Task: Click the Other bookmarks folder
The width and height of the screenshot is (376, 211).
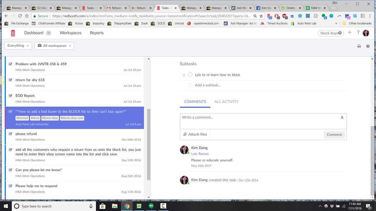Action: click(x=357, y=23)
